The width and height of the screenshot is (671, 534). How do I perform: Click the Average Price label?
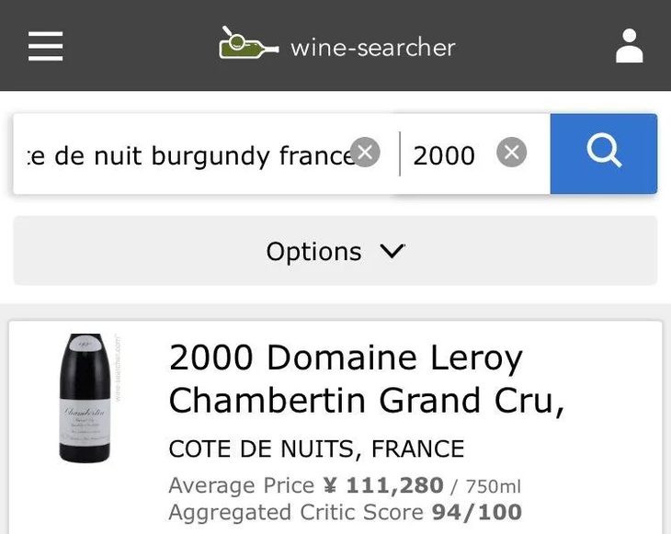[x=242, y=485]
